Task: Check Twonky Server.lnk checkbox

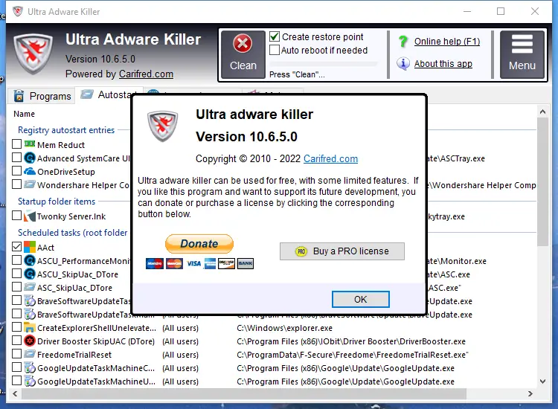Action: click(16, 216)
